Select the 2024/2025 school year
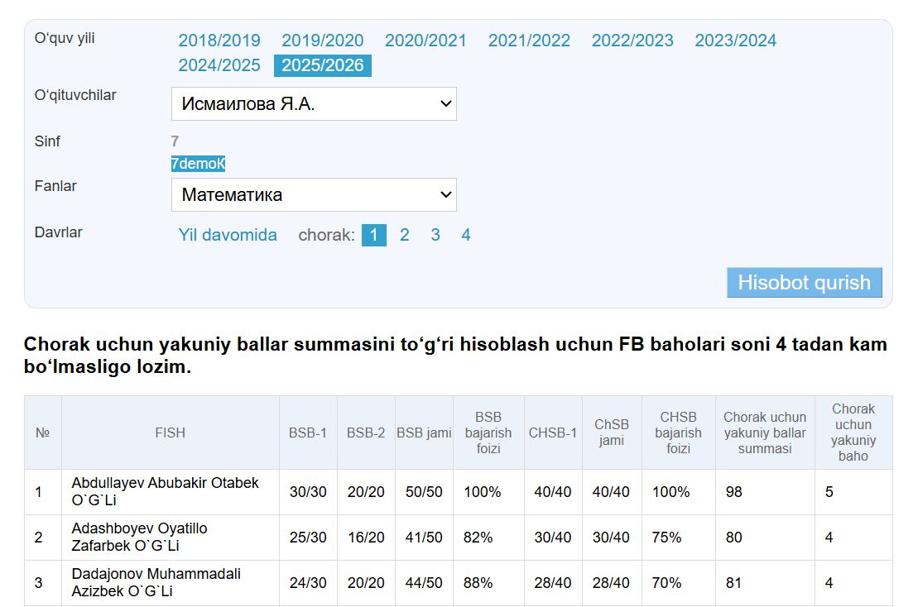 click(219, 65)
